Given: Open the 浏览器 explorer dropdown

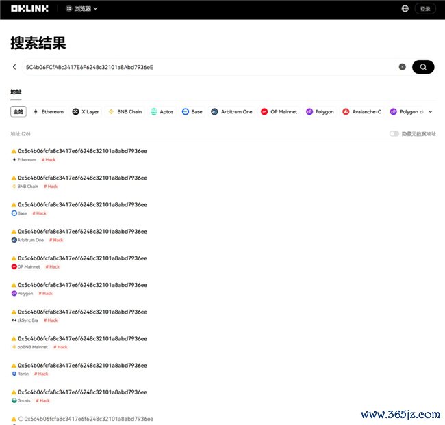Looking at the screenshot, I should (x=81, y=9).
